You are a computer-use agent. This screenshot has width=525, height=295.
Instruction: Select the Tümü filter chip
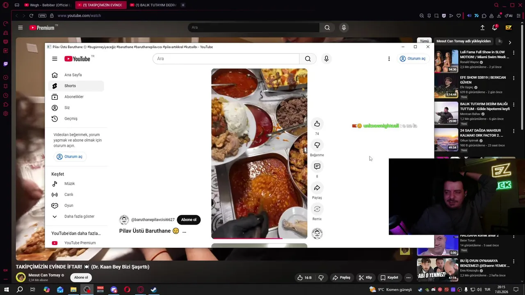coord(424,41)
